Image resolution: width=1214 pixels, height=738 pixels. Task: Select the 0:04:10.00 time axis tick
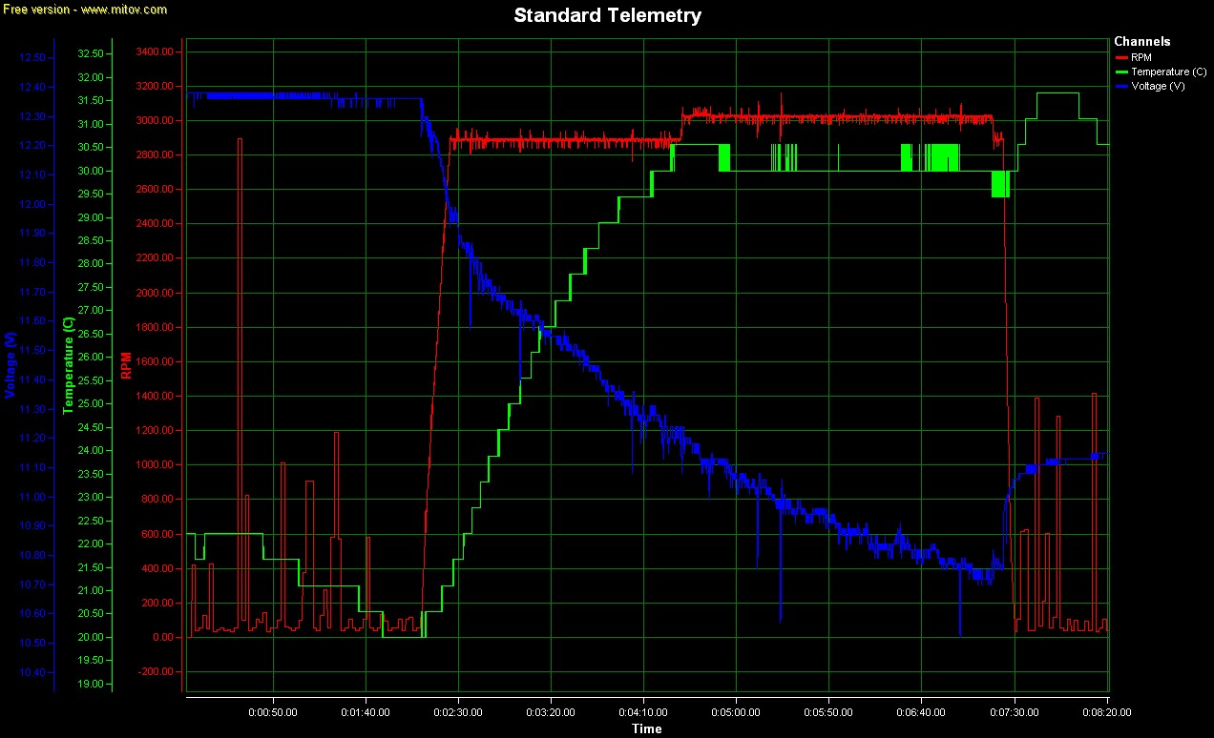642,711
